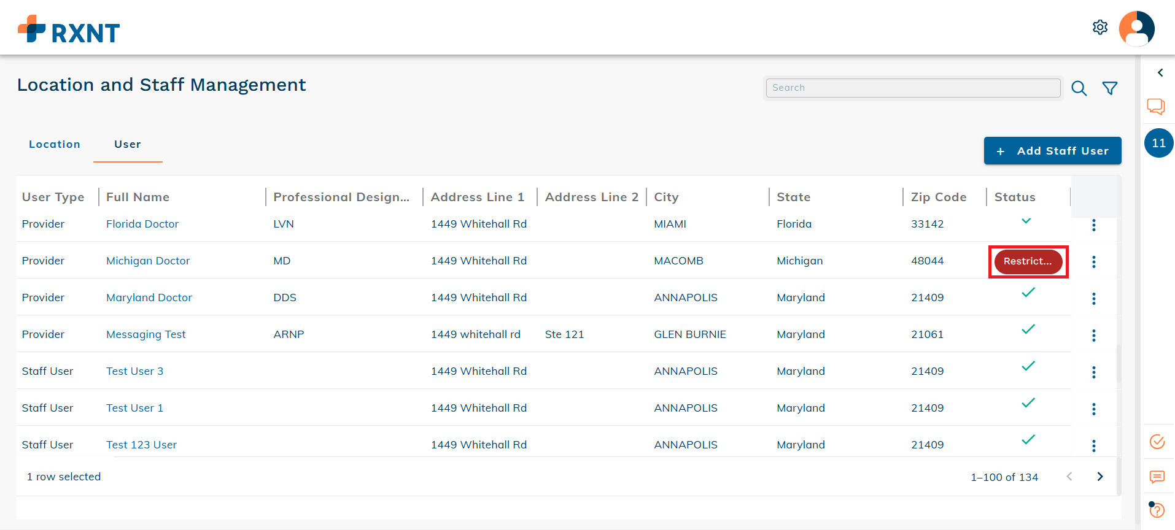Image resolution: width=1175 pixels, height=530 pixels.
Task: Click status checkmark for Test User 1
Action: (x=1028, y=403)
